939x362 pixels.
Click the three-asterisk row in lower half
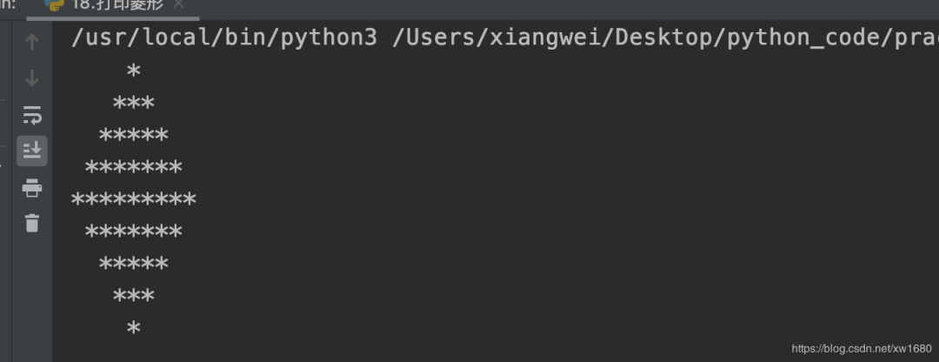pos(133,297)
